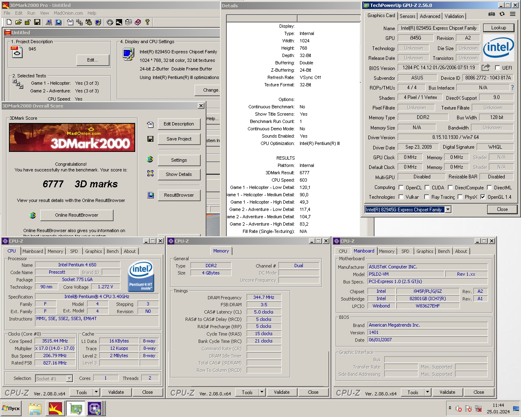Viewport: 521px width, 417px height.
Task: Open the SPD tab in left CPU-Z window
Action: pyautogui.click(x=74, y=251)
